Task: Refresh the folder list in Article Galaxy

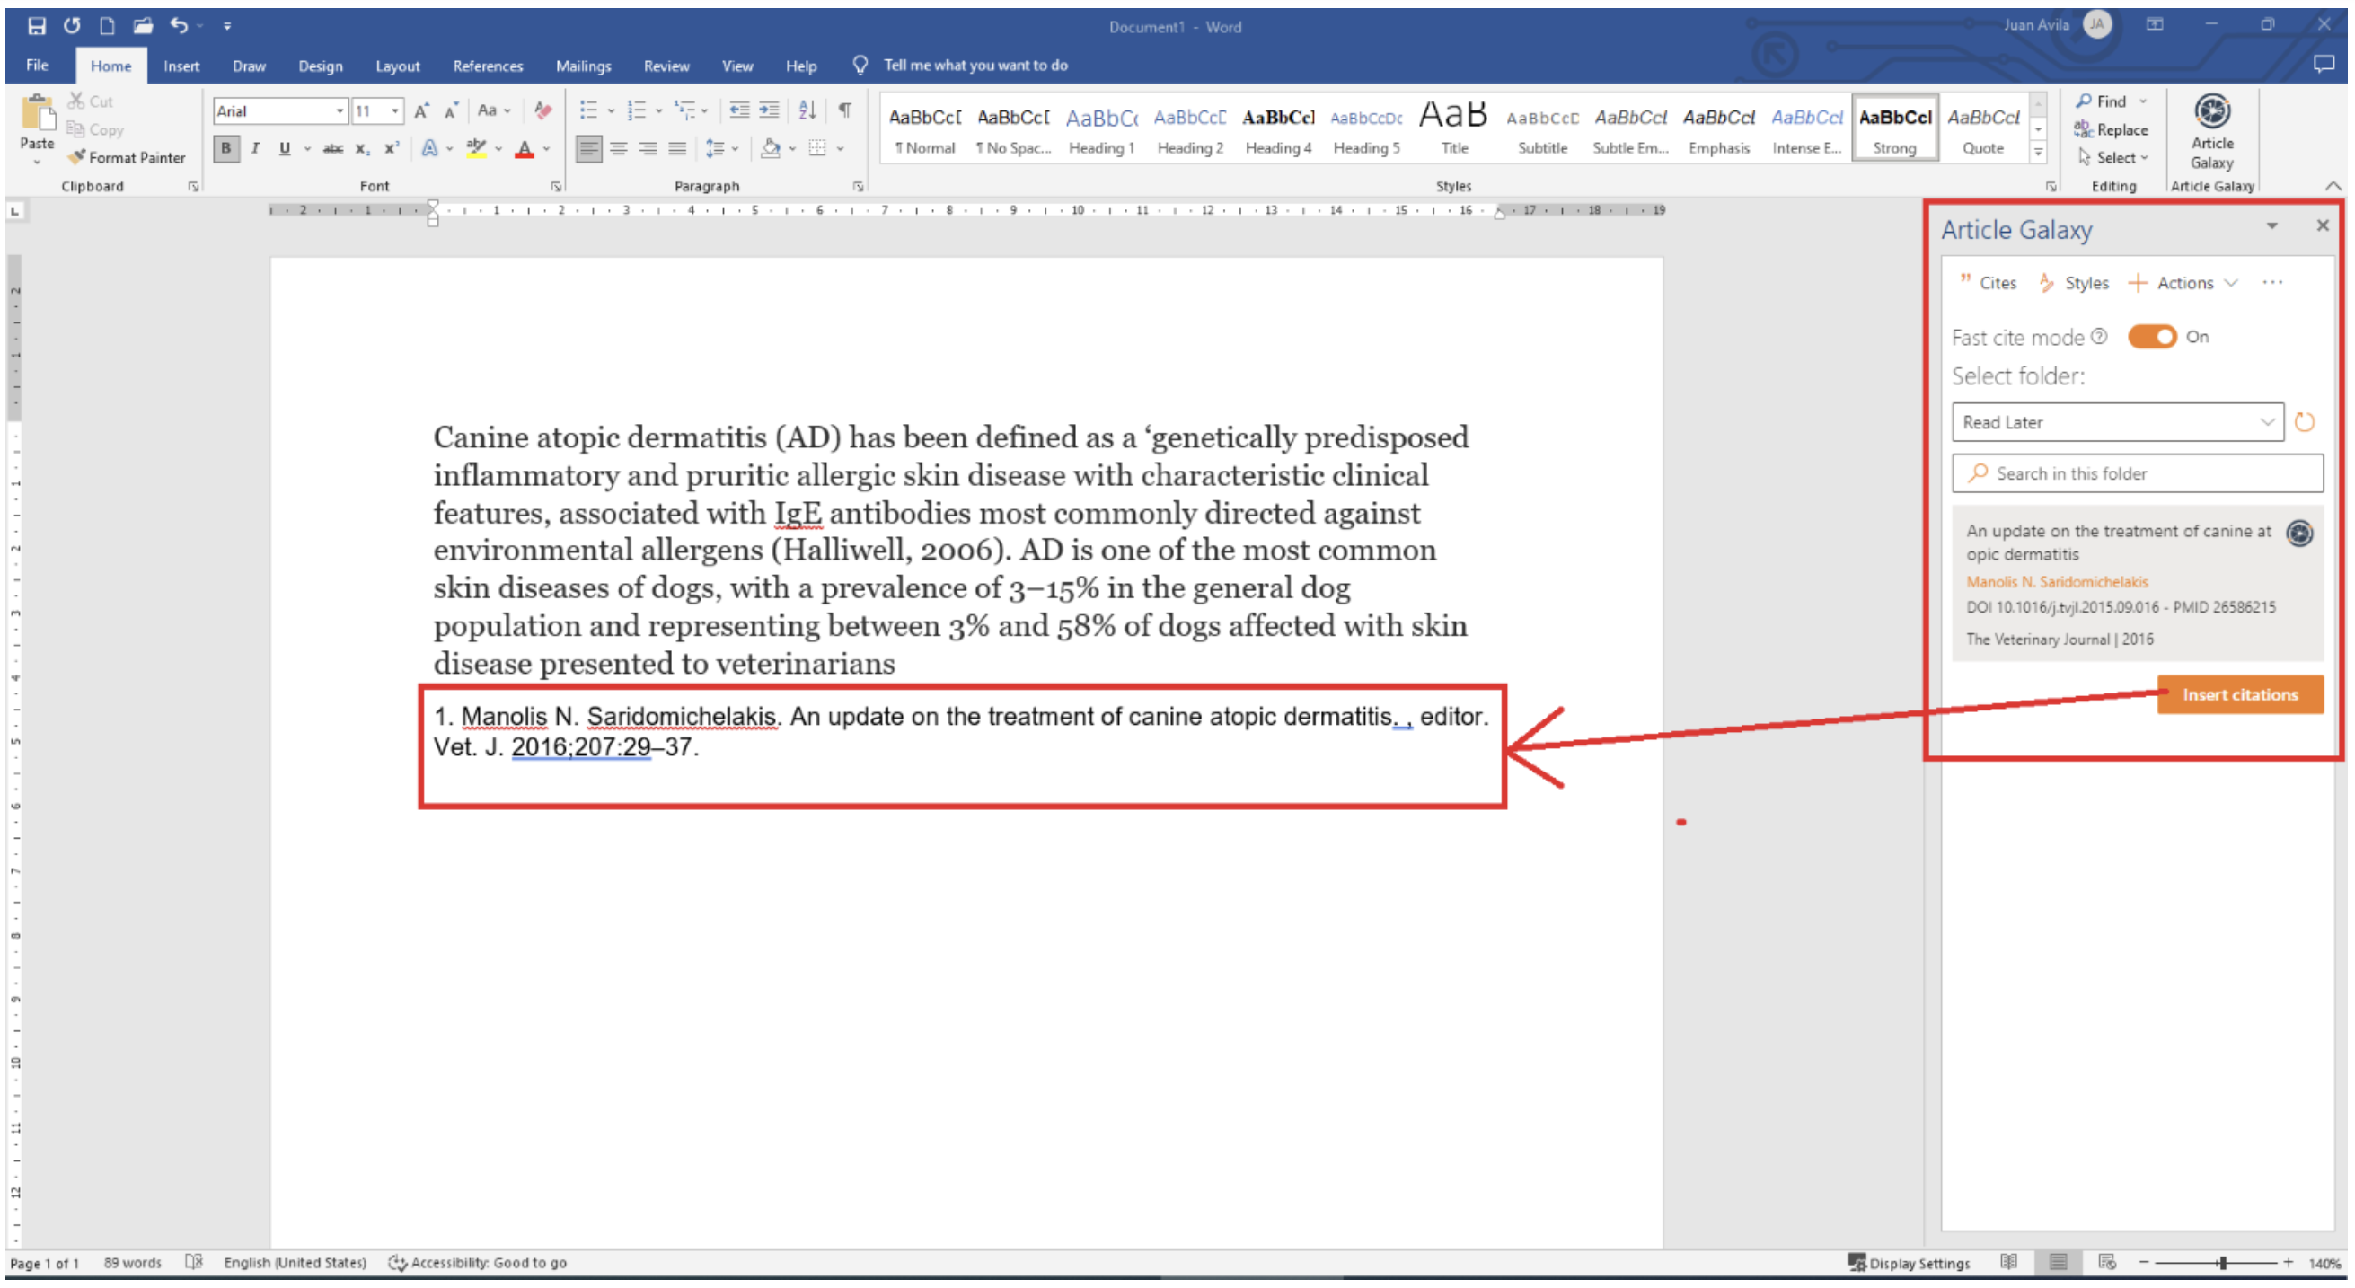Action: (x=2304, y=422)
